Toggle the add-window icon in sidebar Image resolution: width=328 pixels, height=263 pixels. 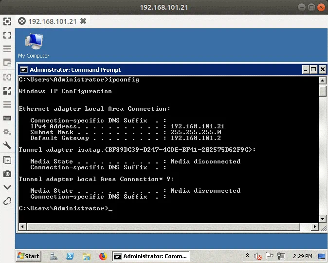(7, 160)
